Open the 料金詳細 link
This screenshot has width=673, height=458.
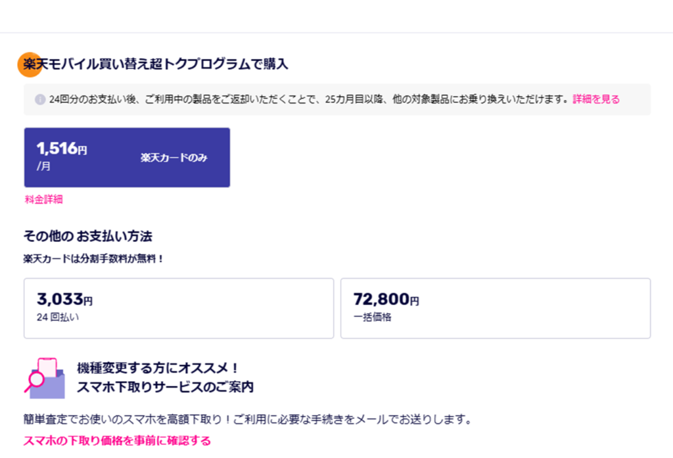click(x=44, y=199)
